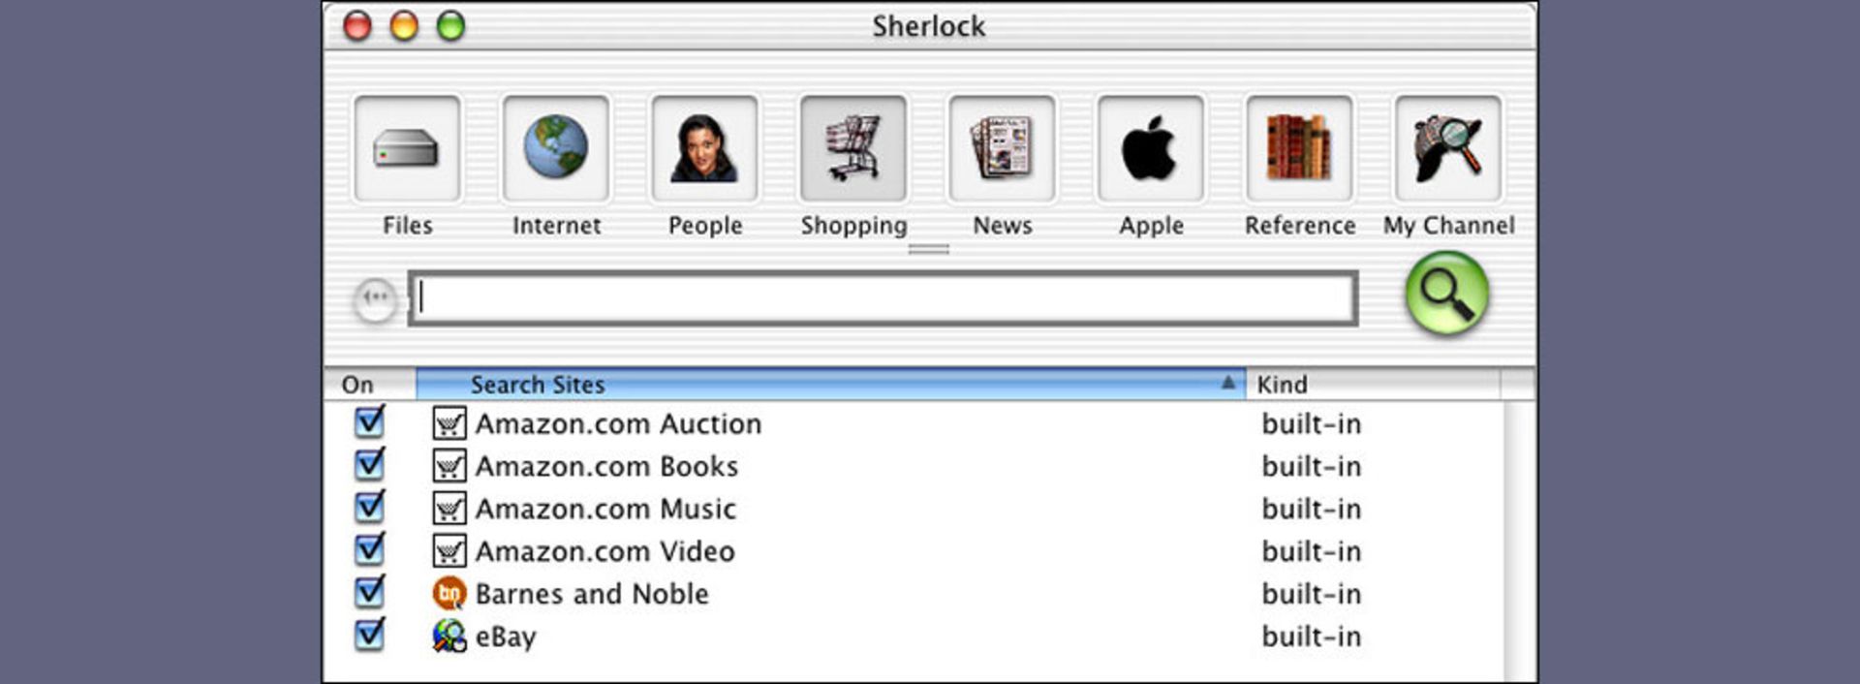Start search with green magnifying glass button

pos(1446,294)
